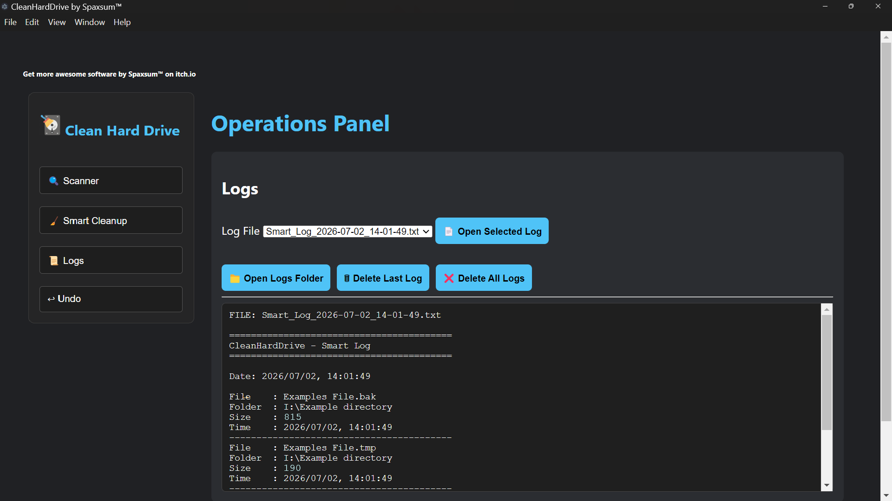Open the Help menu
The width and height of the screenshot is (892, 501).
click(x=122, y=22)
